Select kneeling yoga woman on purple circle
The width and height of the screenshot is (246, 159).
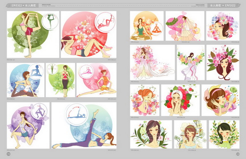click(28, 125)
